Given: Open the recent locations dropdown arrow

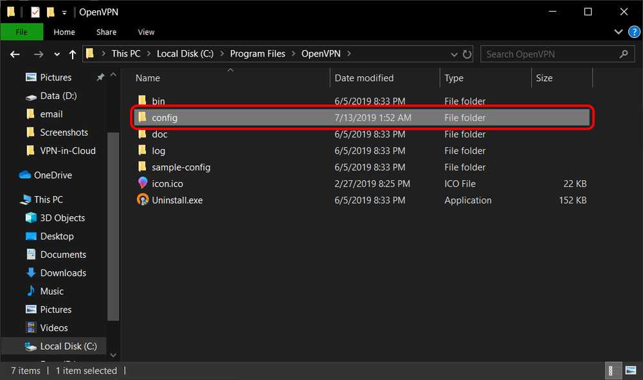Looking at the screenshot, I should click(x=57, y=54).
